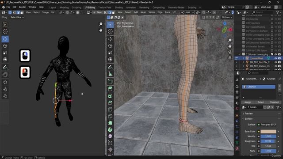Open the File menu

point(8,7)
